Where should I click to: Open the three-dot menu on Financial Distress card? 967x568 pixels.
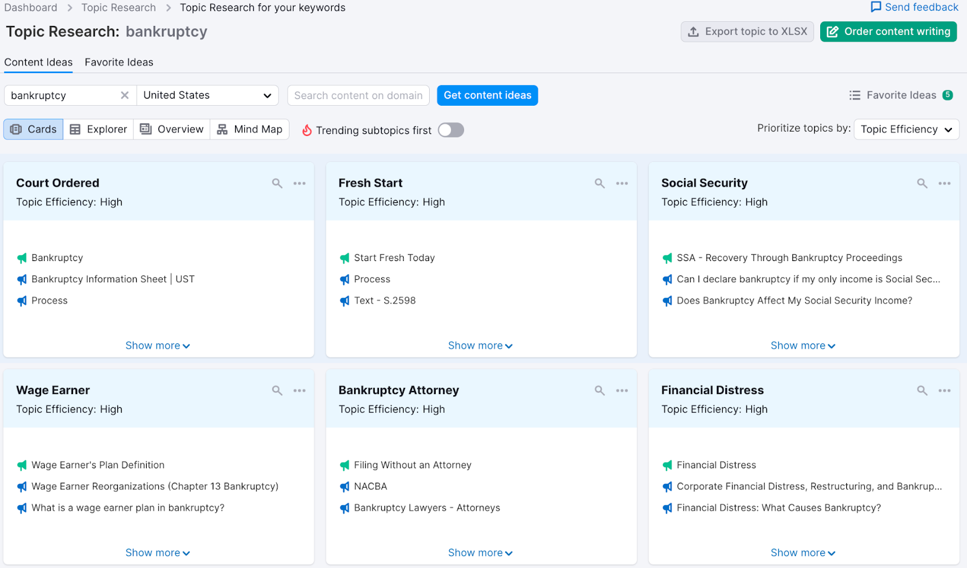tap(944, 390)
